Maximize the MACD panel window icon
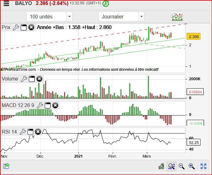 pyautogui.click(x=48, y=105)
